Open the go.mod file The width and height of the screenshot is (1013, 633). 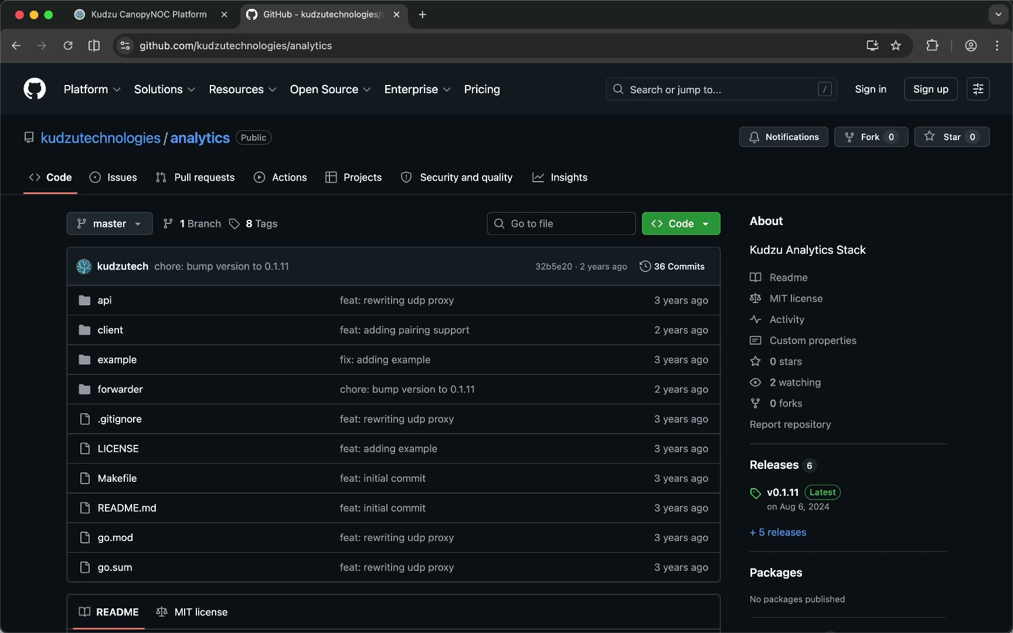(115, 537)
